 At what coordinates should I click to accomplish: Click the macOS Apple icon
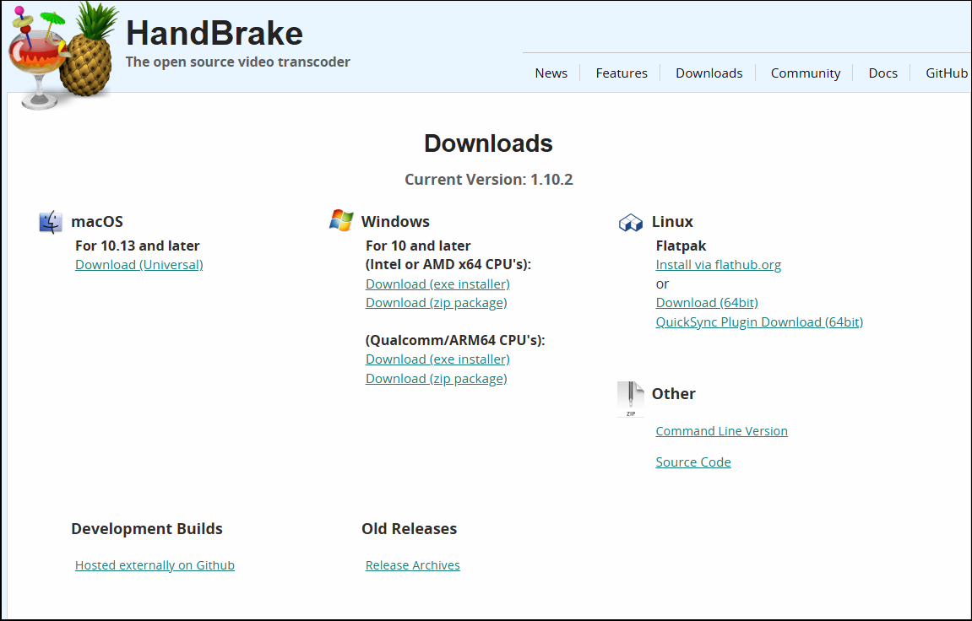(49, 221)
